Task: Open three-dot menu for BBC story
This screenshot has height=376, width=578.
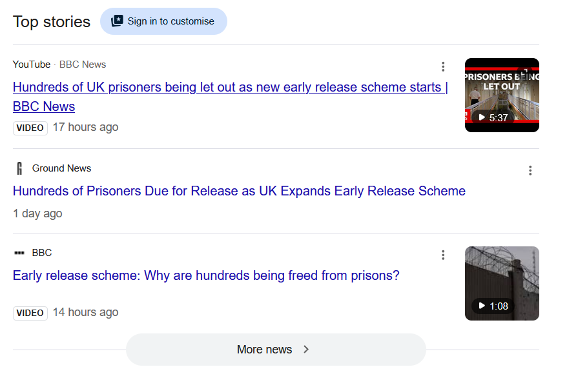Action: 443,255
